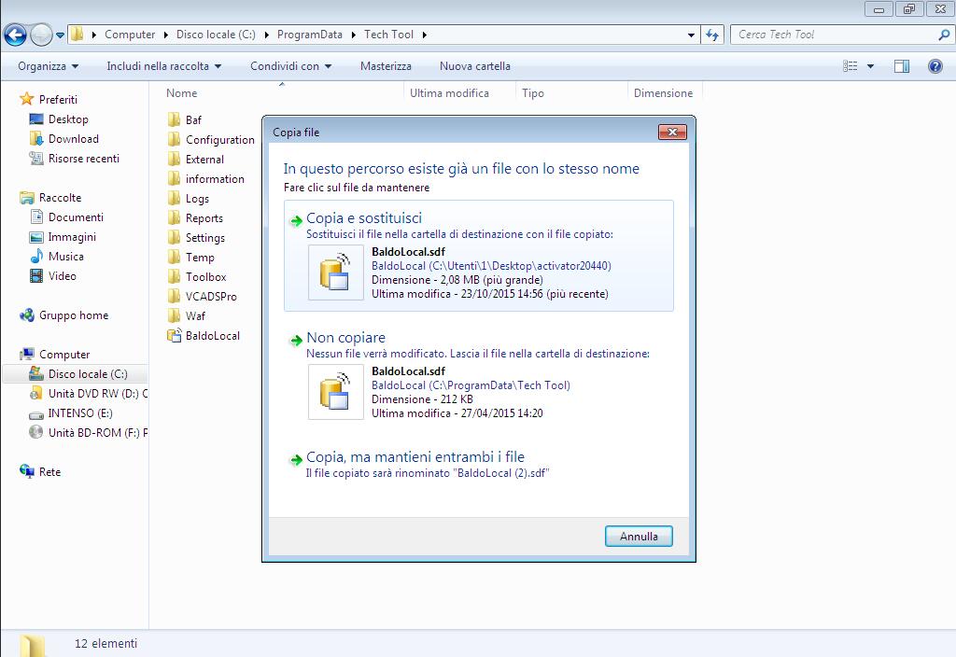956x657 pixels.
Task: Click the change view icon in the toolbar
Action: click(850, 66)
